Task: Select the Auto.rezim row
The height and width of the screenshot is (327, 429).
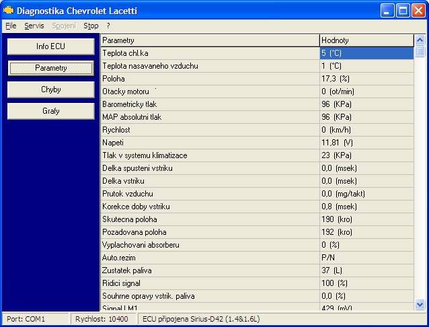Action: [x=257, y=258]
